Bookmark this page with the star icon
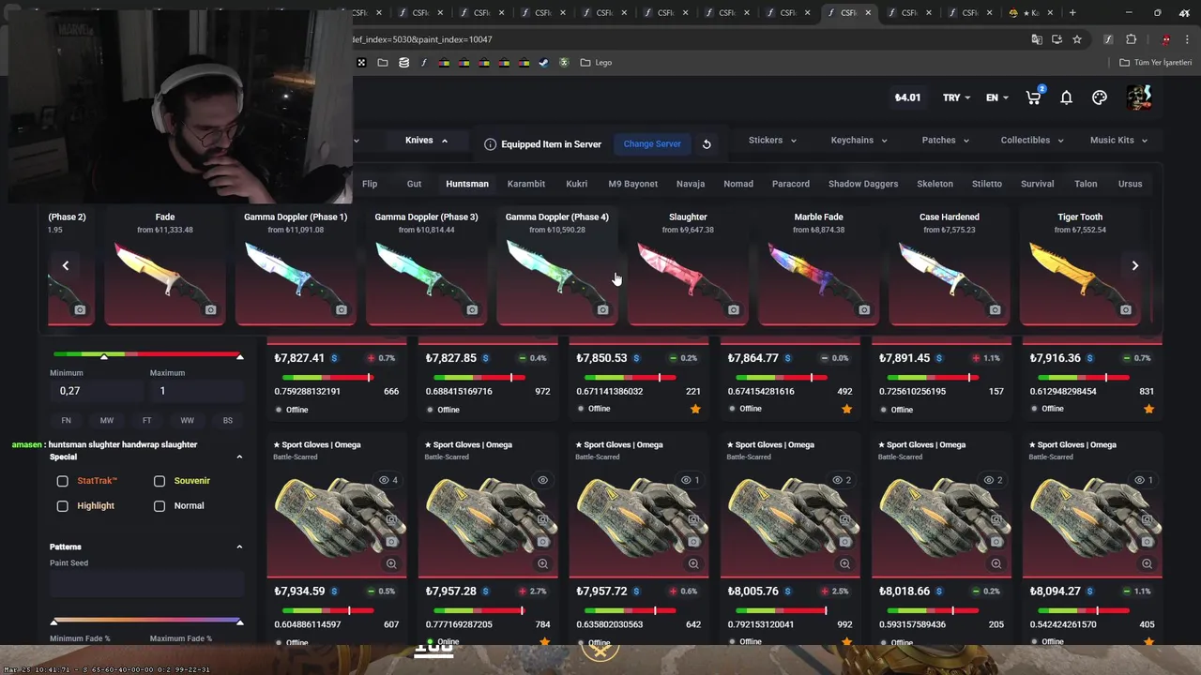This screenshot has height=675, width=1201. coord(1077,39)
